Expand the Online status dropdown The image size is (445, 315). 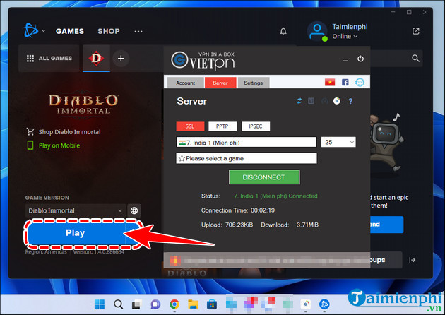pyautogui.click(x=345, y=36)
